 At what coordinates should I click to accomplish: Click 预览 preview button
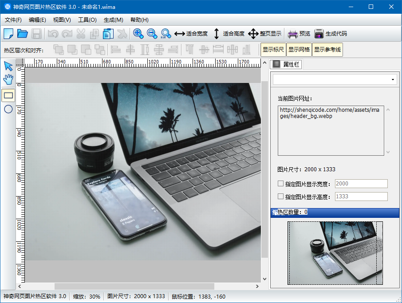coord(299,34)
